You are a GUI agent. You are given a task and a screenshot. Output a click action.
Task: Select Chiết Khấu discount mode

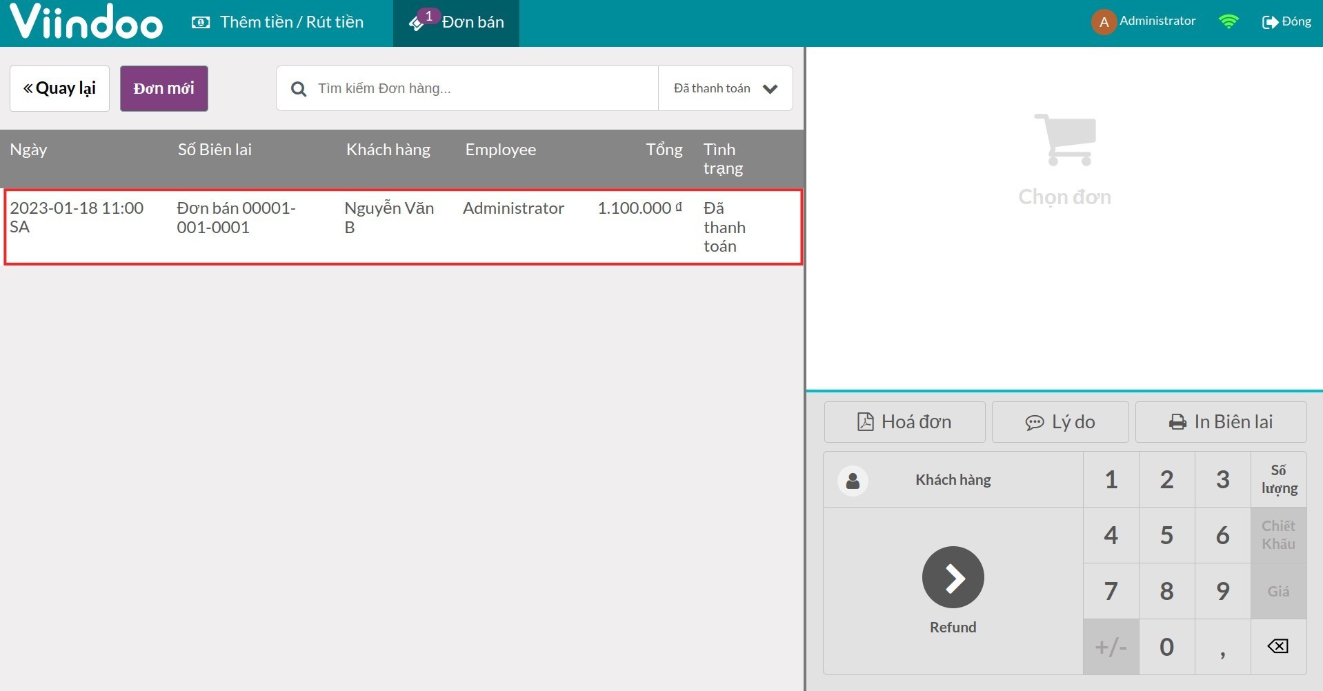point(1278,535)
